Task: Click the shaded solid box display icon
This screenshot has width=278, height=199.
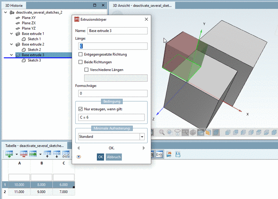Action: (216, 132)
